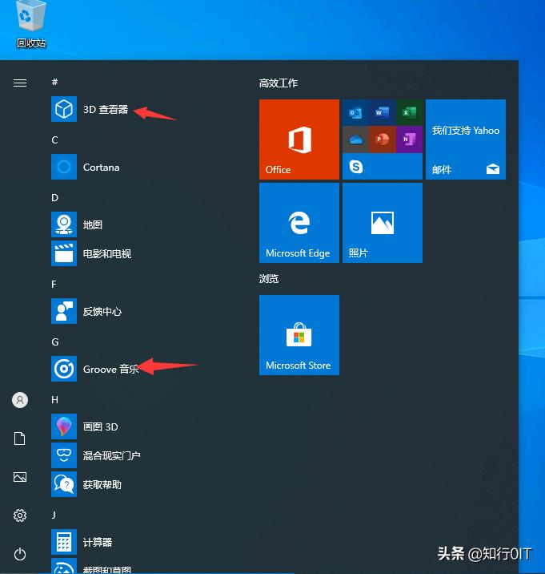Select the Groove 音乐 label text
The width and height of the screenshot is (545, 574).
(110, 369)
